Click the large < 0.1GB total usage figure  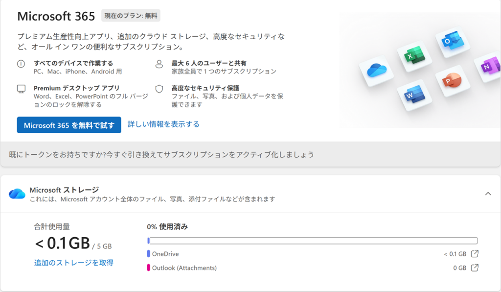click(x=63, y=243)
